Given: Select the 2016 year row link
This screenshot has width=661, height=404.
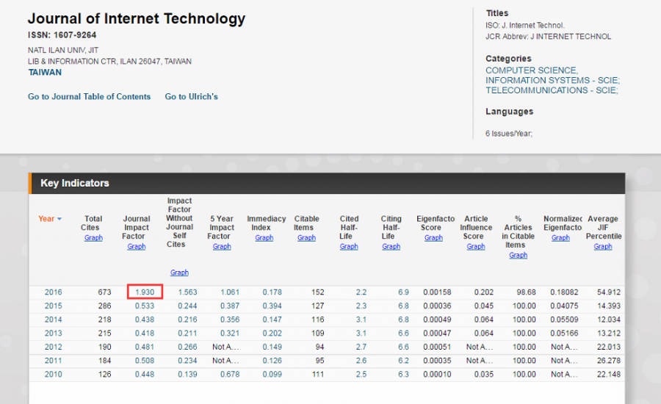Looking at the screenshot, I should pyautogui.click(x=53, y=292).
